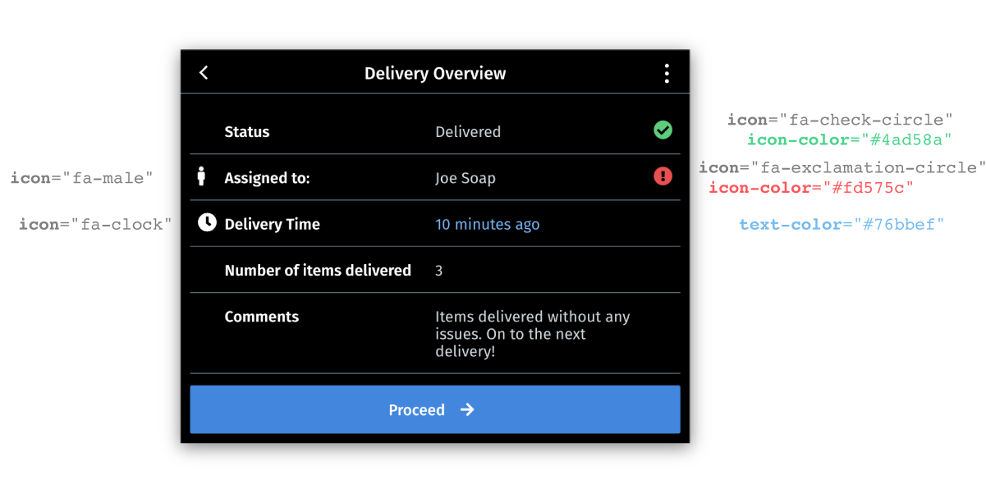Select the Delivery Time label
Viewport: 986px width, 493px height.
click(273, 224)
